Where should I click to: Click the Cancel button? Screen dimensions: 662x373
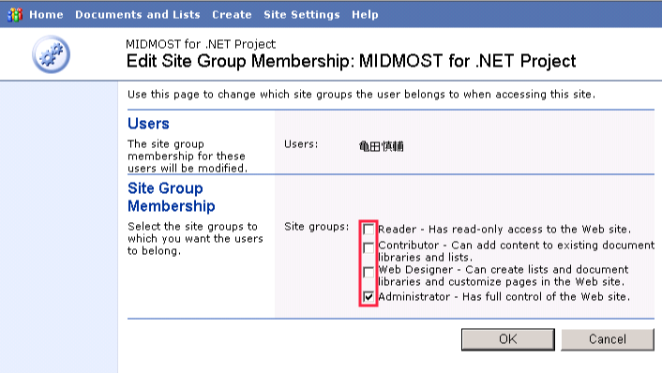[608, 339]
